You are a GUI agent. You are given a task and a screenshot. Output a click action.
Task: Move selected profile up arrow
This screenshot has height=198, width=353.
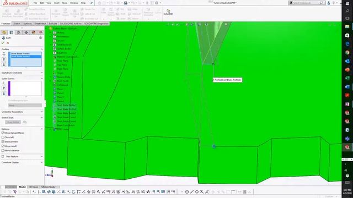[4, 59]
